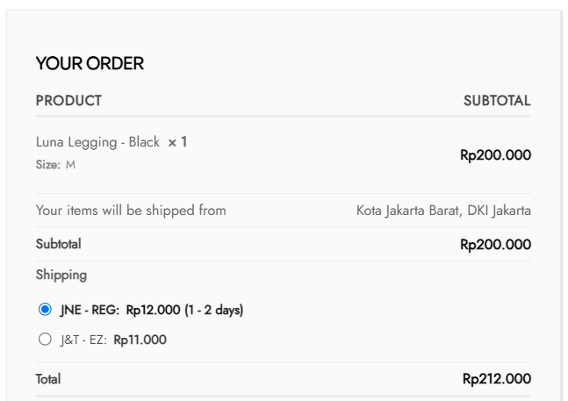568x401 pixels.
Task: Click the (1 - 2 days) delivery estimate
Action: click(x=213, y=310)
